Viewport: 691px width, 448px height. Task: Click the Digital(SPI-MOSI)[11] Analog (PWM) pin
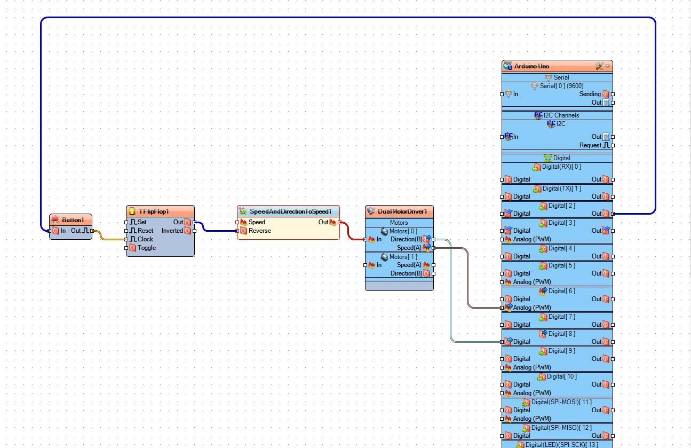click(x=502, y=419)
